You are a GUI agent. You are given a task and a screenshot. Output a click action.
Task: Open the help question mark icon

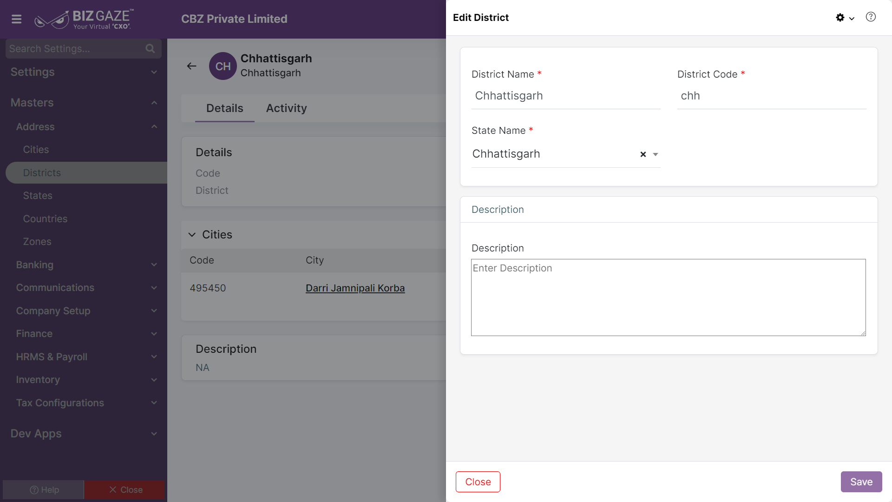tap(871, 17)
